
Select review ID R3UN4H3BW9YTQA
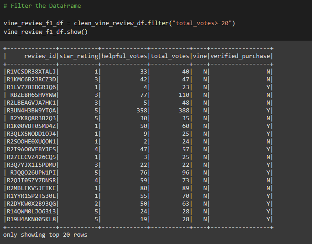[x=31, y=111]
